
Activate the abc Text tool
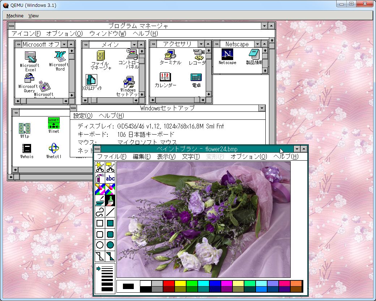(x=110, y=178)
